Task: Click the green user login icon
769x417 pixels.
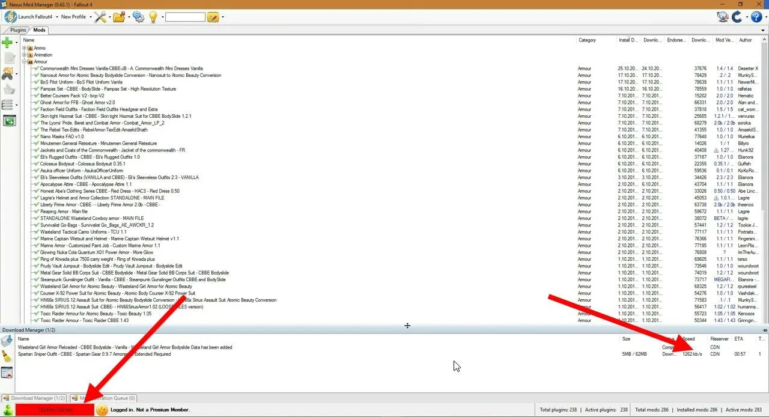Action: pyautogui.click(x=8, y=410)
